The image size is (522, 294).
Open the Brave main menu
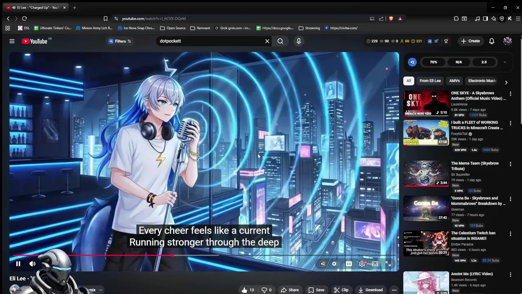click(x=518, y=18)
